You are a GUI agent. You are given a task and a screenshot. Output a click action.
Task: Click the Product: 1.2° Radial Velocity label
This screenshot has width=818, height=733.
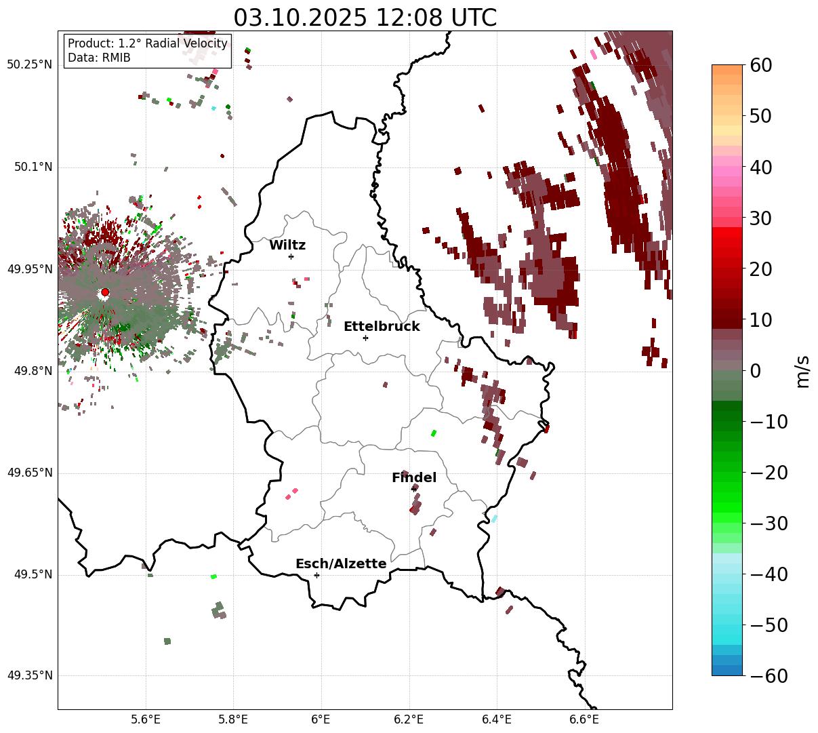click(148, 43)
